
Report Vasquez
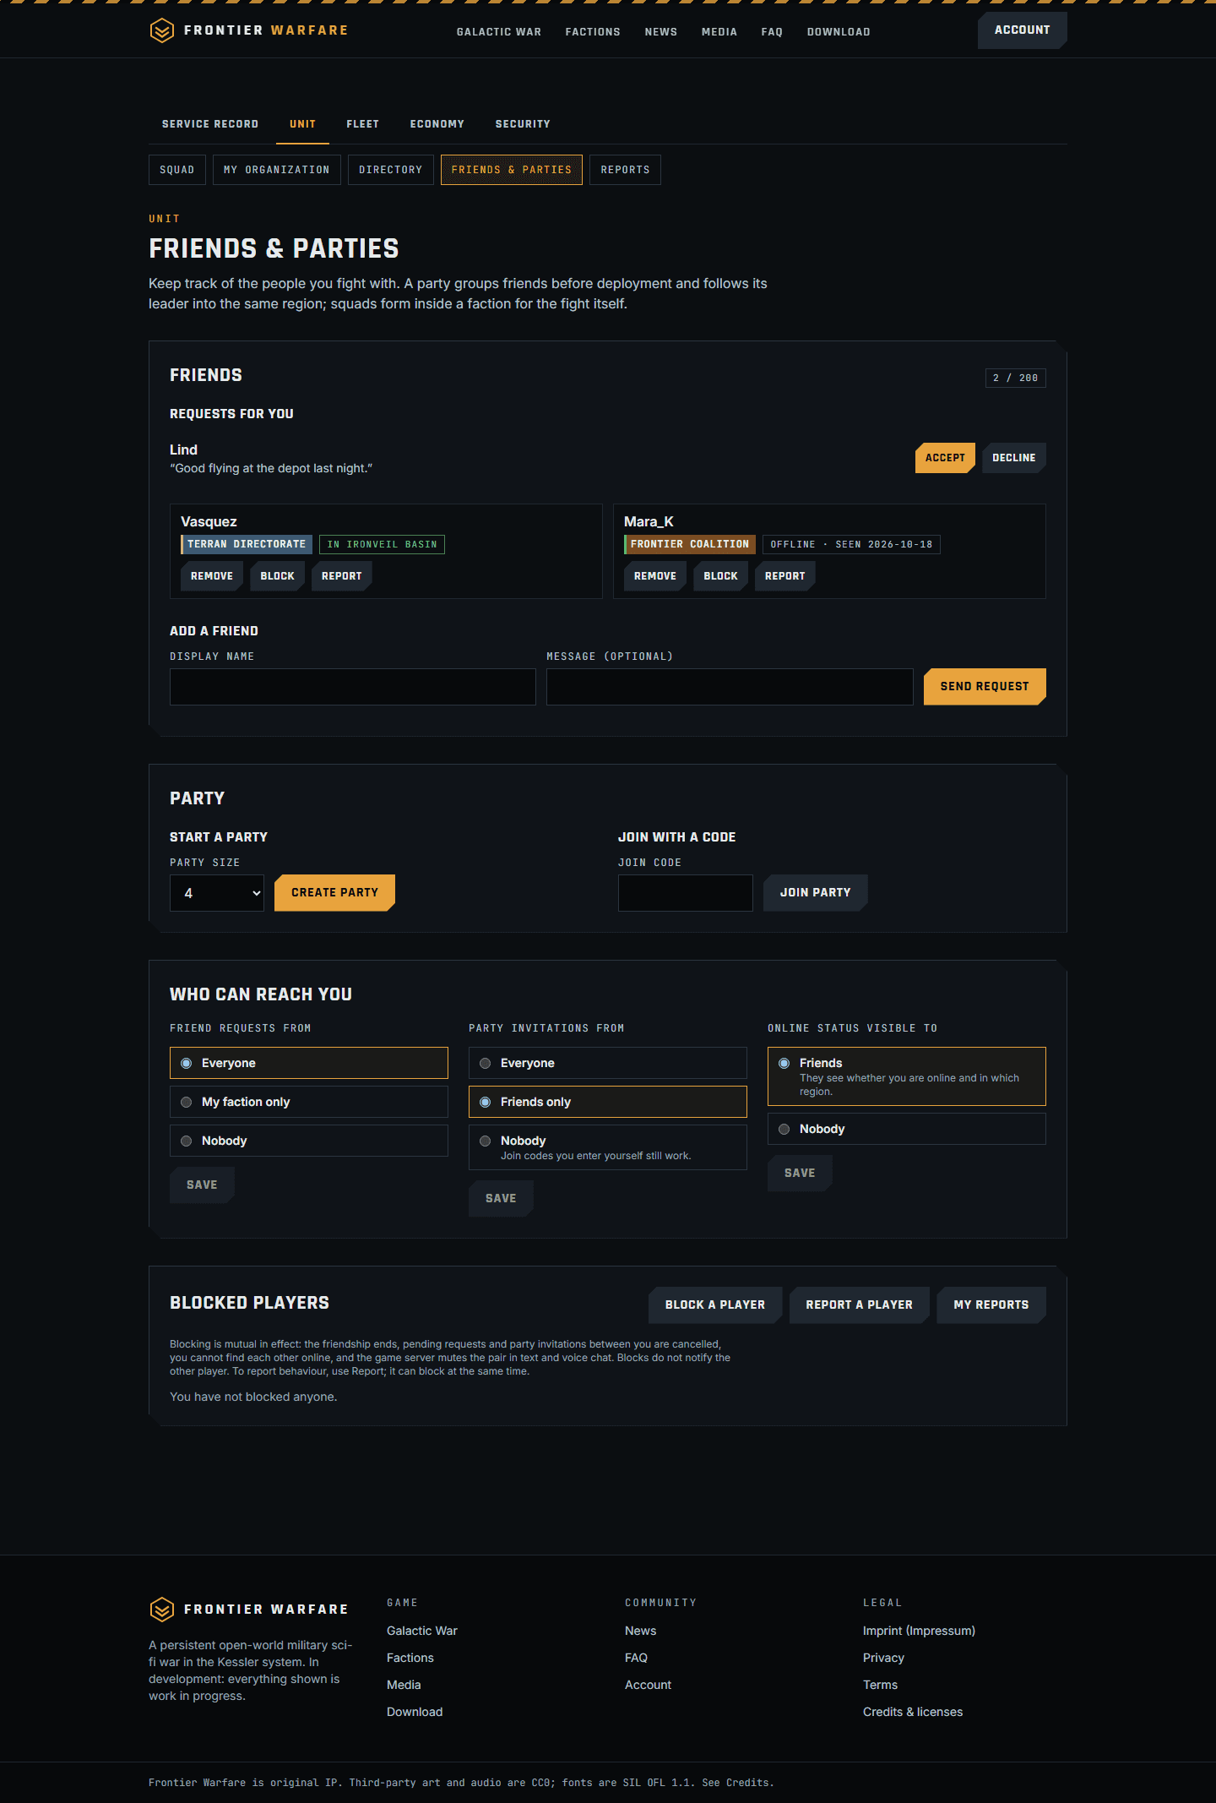pos(342,576)
